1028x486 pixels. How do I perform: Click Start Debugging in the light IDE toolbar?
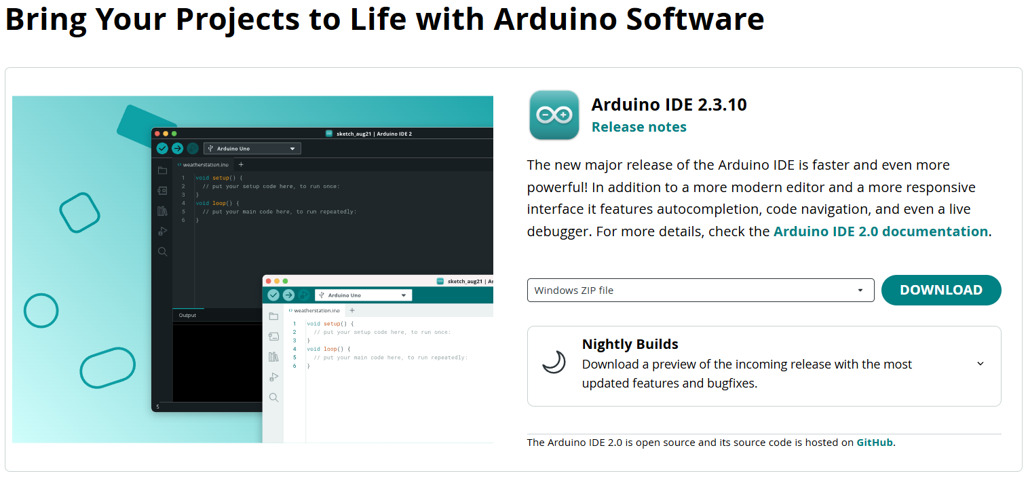click(303, 295)
